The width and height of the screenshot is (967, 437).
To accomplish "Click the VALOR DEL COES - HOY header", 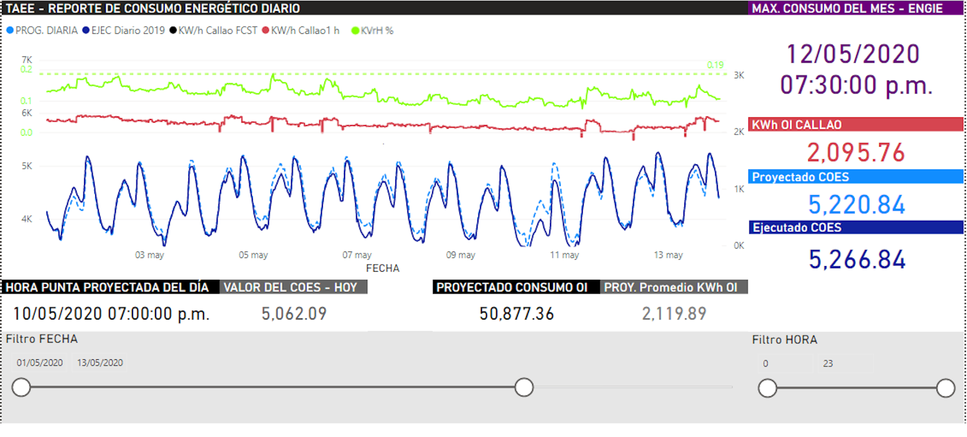I will (x=293, y=287).
